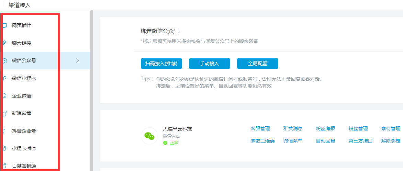The width and height of the screenshot is (403, 171).
Task: Open the 参数二维码 link
Action: pyautogui.click(x=262, y=141)
